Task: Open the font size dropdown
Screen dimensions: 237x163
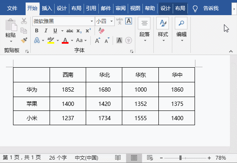Action: [x=111, y=21]
